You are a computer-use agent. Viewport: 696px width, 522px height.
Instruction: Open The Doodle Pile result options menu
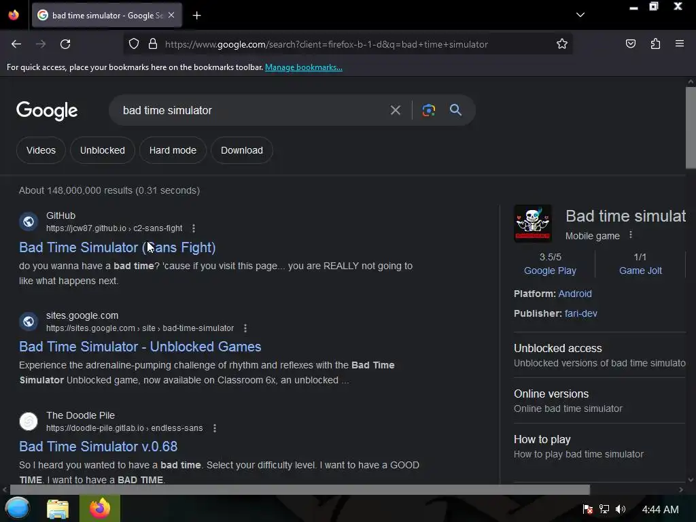click(215, 428)
